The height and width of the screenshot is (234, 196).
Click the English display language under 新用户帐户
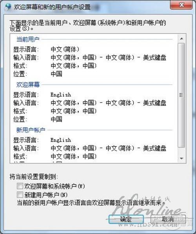click(x=61, y=140)
